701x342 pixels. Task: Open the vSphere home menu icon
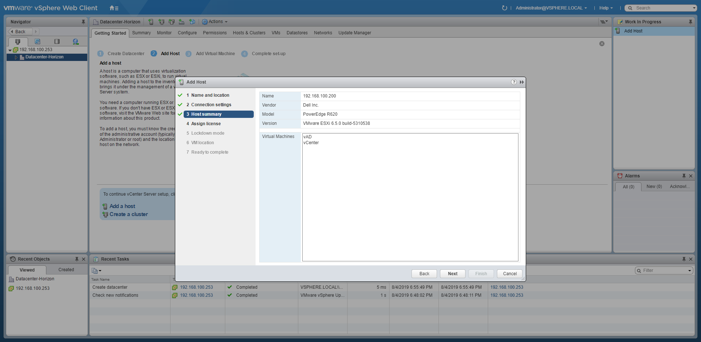click(x=114, y=8)
